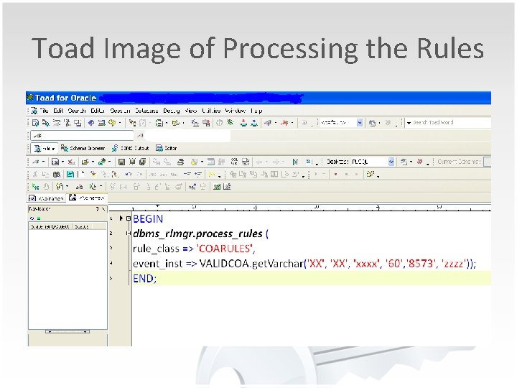517x388 pixels.
Task: Click the highlighted teal icon in second editor row
Action: [70, 174]
